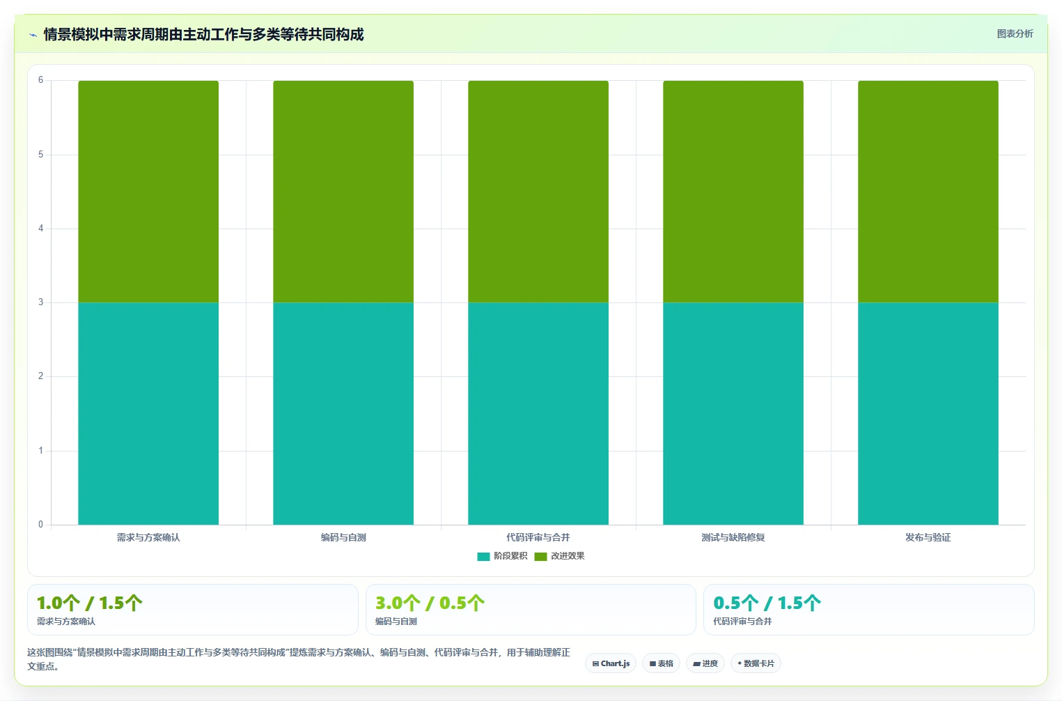Screen dimensions: 1062x701
Task: Toggle the 阶段累积 legend entry
Action: click(x=502, y=556)
